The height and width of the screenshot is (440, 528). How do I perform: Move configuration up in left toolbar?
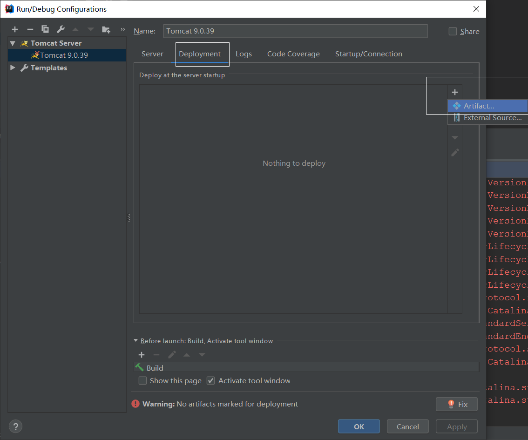click(x=75, y=30)
